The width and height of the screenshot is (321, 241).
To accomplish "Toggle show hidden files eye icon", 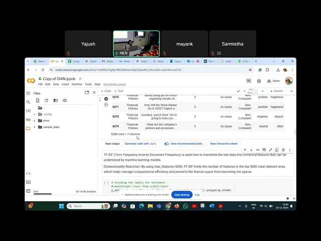I will [65, 100].
